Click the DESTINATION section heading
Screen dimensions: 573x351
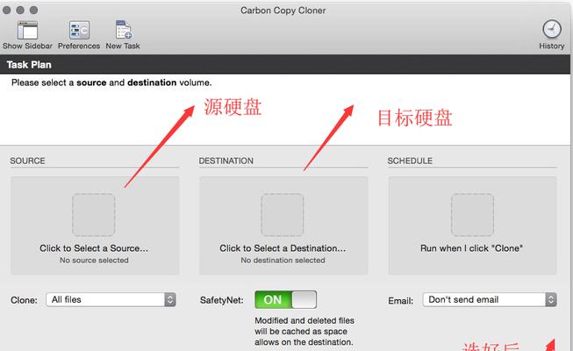[226, 161]
